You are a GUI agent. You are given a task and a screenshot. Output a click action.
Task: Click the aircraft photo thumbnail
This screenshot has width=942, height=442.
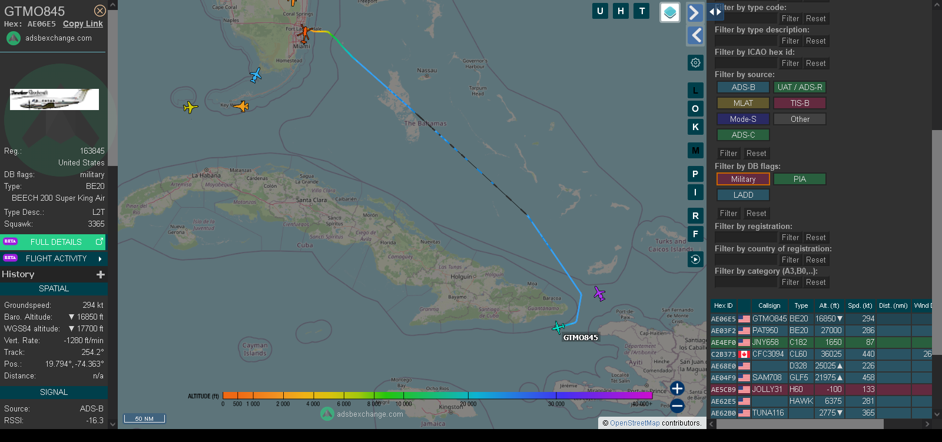pos(54,99)
